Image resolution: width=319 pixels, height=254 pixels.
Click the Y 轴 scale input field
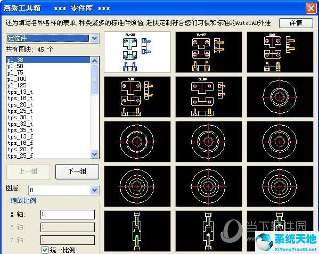pyautogui.click(x=68, y=227)
